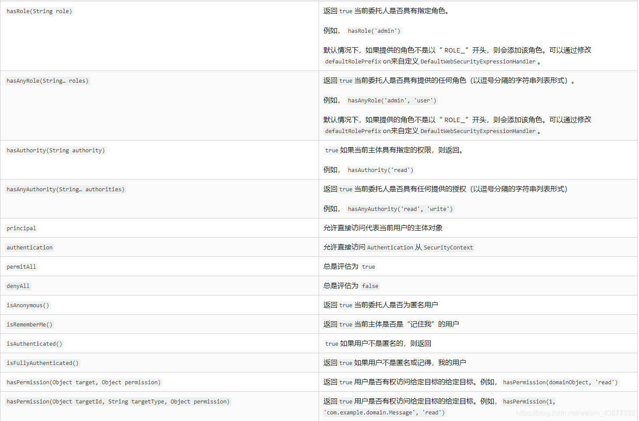This screenshot has width=639, height=421.
Task: Select the permitAll code span
Action: coord(21,267)
